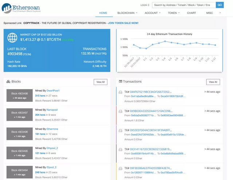233x180 pixels.
Task: Click the 181 txns link
Action: pos(40,134)
